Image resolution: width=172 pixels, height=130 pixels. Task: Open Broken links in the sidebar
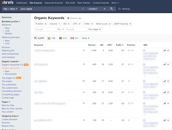coord(8,126)
